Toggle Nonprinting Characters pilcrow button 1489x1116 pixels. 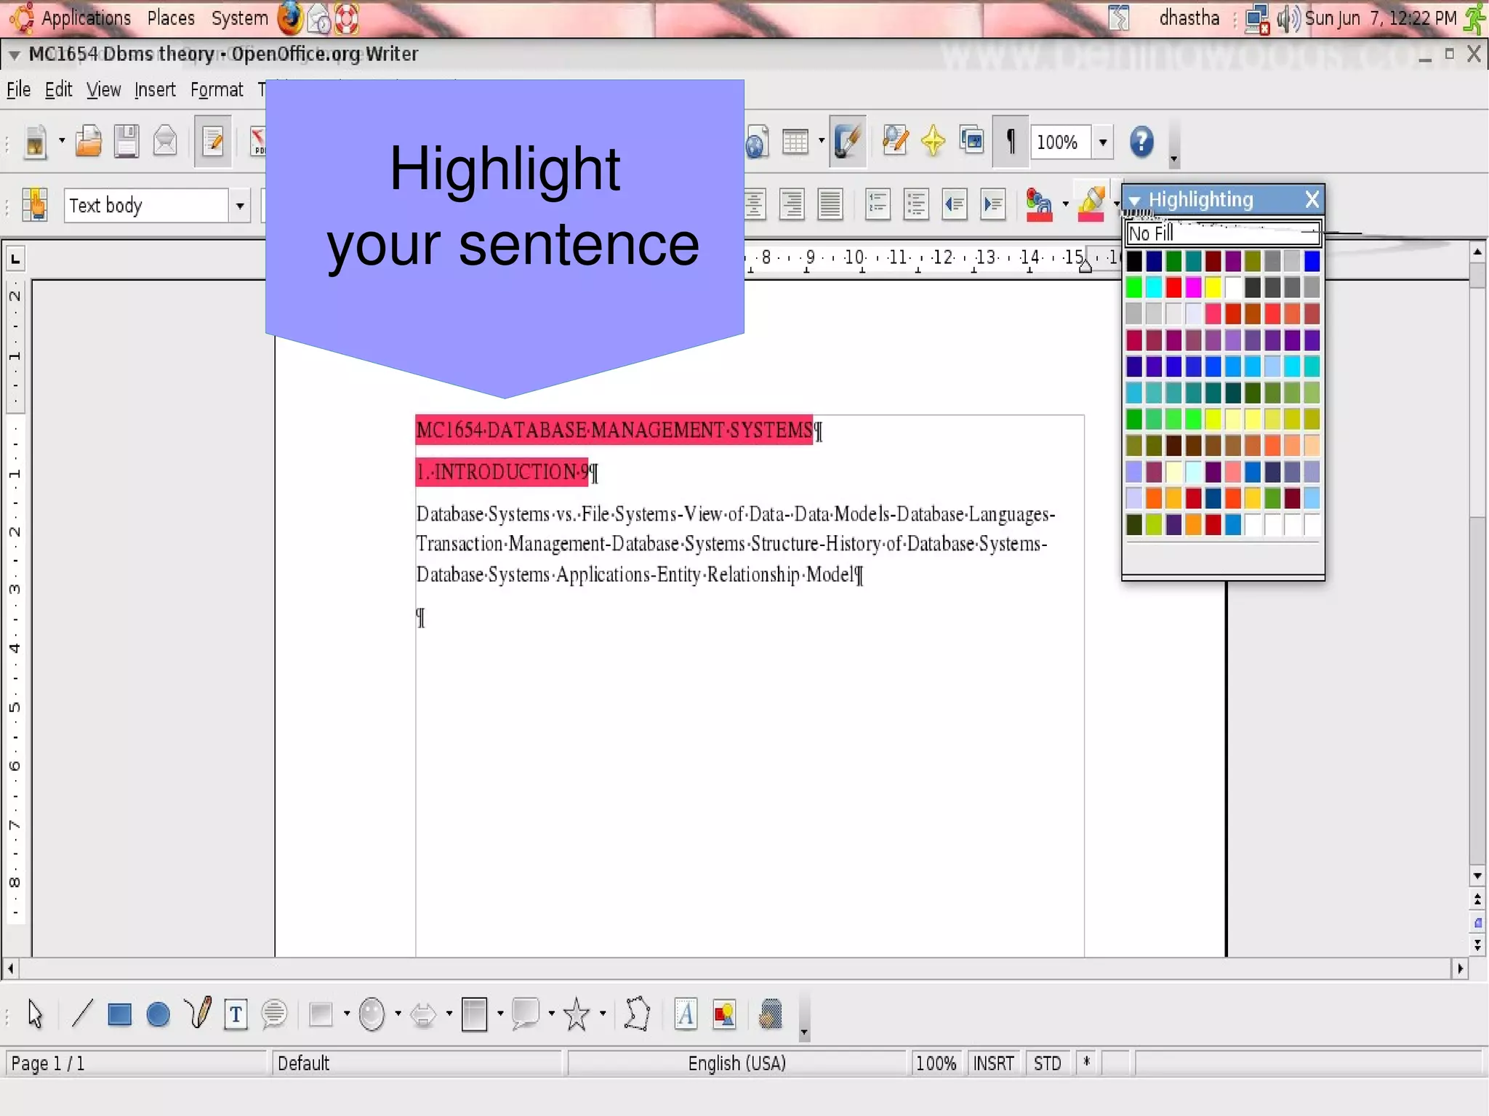1011,141
